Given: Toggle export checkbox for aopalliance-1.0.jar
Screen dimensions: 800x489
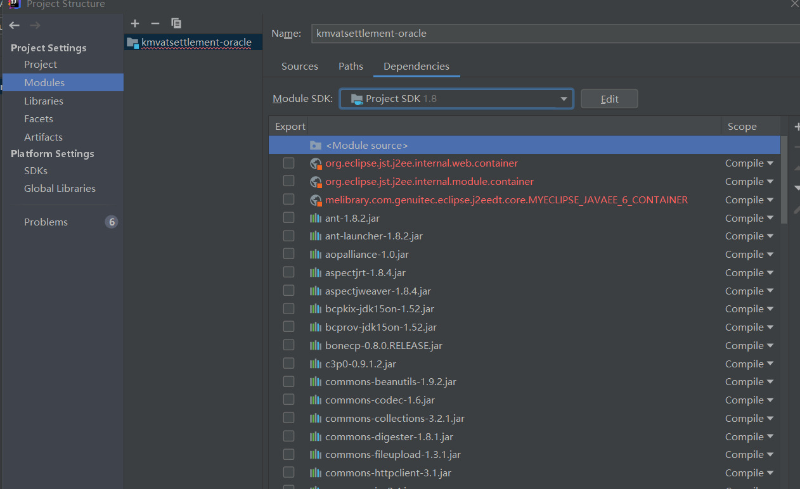Looking at the screenshot, I should tap(288, 253).
